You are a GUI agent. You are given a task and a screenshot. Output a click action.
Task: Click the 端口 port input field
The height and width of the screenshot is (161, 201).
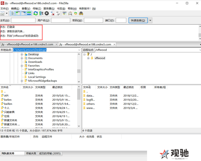pyautogui.click(x=121, y=20)
